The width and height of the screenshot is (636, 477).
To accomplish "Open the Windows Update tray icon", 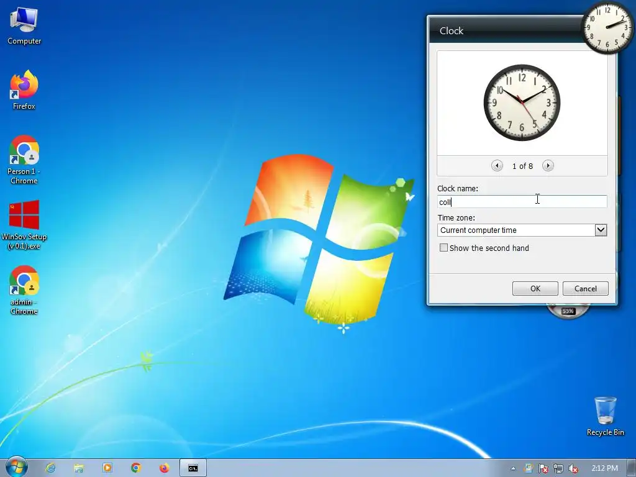I will pos(528,468).
